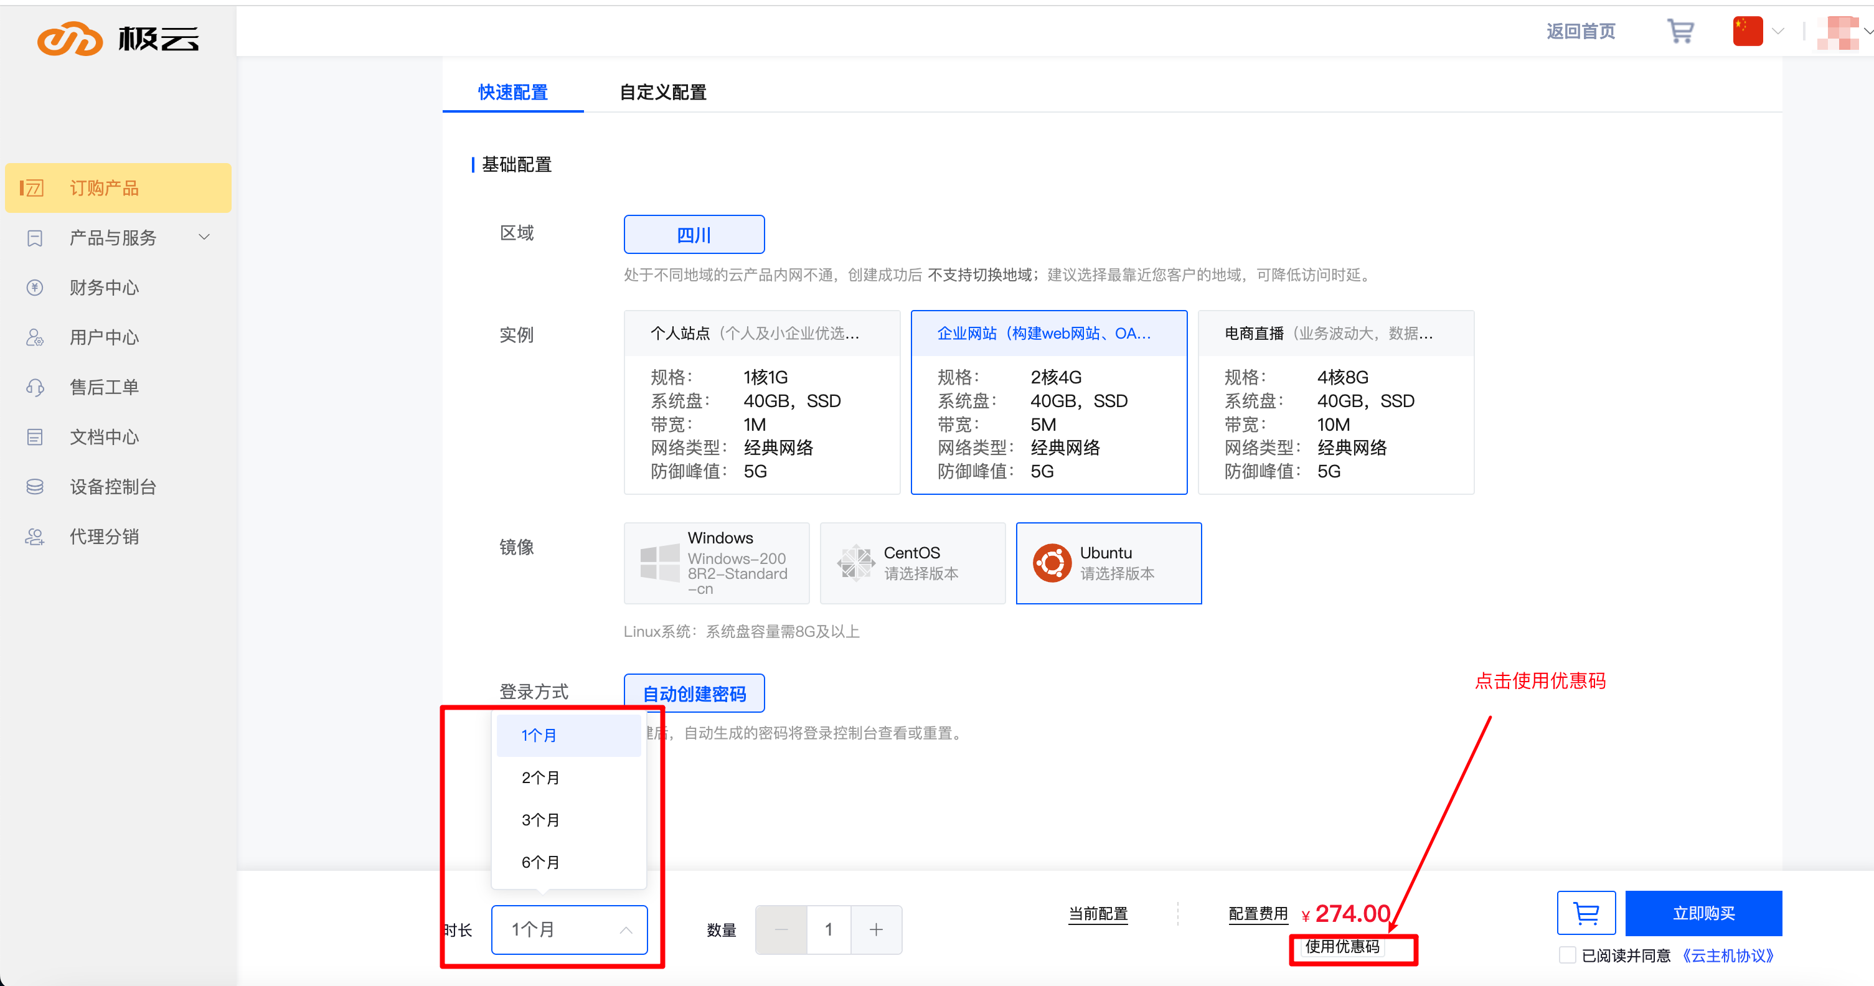
Task: Collapse the 时长 duration dropdown
Action: click(x=569, y=929)
